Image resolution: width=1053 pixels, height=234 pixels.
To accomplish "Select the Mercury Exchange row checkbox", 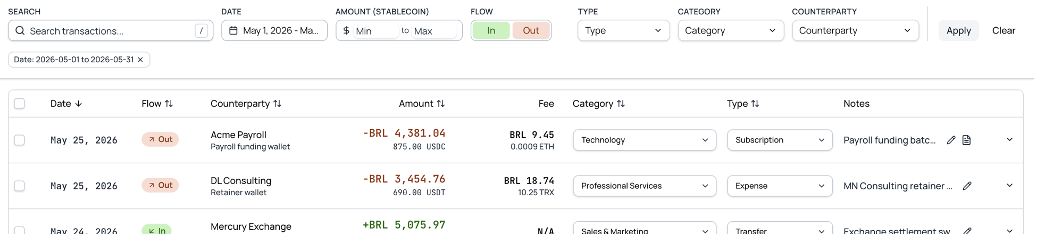I will pyautogui.click(x=20, y=230).
